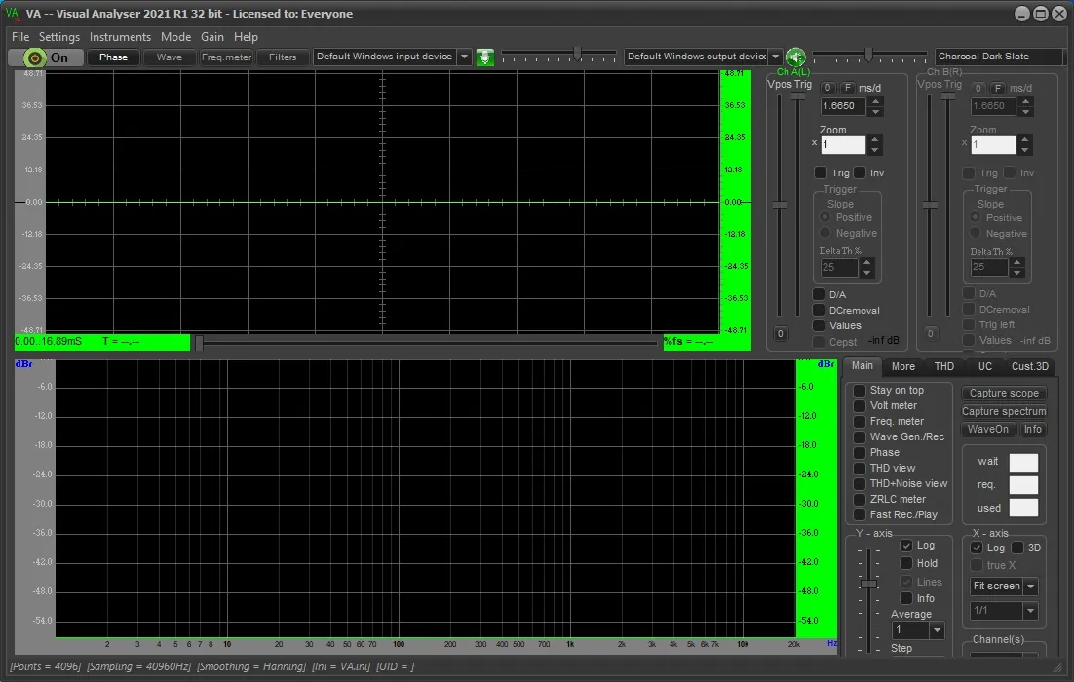The width and height of the screenshot is (1074, 682).
Task: Decrease the Ch A Zoom value with the down arrow
Action: coord(874,150)
